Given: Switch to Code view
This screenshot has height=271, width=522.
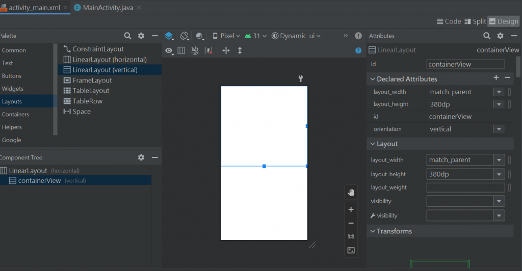Looking at the screenshot, I should coord(449,21).
